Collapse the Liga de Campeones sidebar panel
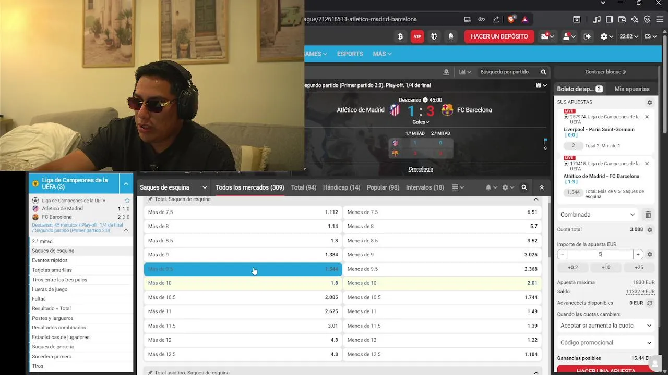This screenshot has height=375, width=668. point(126,183)
